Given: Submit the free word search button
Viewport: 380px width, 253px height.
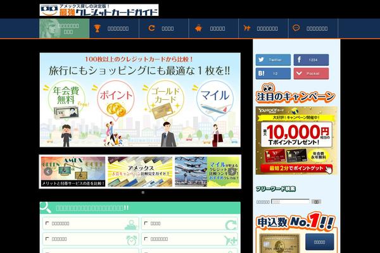Looking at the screenshot, I should point(316,201).
